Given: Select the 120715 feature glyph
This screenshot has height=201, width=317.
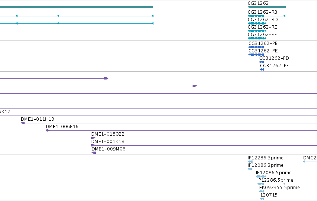Looking at the screenshot, I should [x=262, y=199].
